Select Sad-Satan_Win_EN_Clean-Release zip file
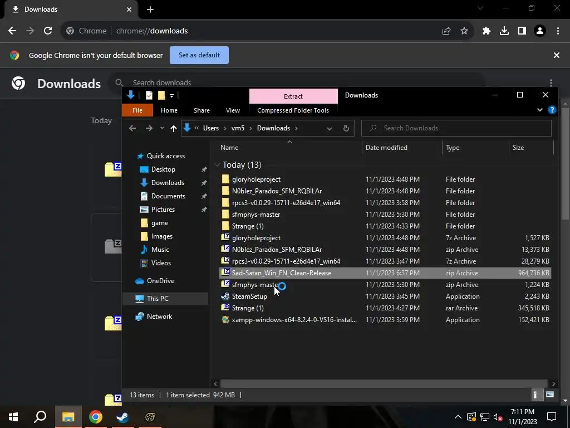The width and height of the screenshot is (570, 428). (385, 273)
